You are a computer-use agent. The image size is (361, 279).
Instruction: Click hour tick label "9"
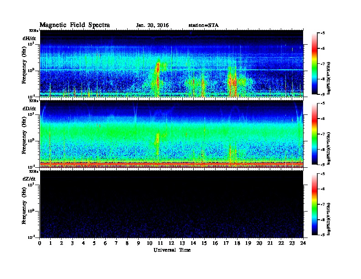(x=139, y=243)
